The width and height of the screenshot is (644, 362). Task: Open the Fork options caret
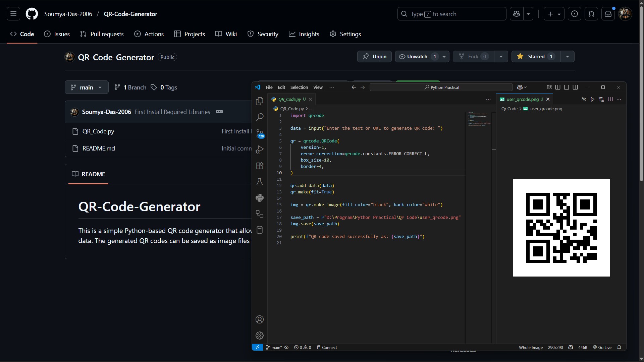tap(501, 57)
